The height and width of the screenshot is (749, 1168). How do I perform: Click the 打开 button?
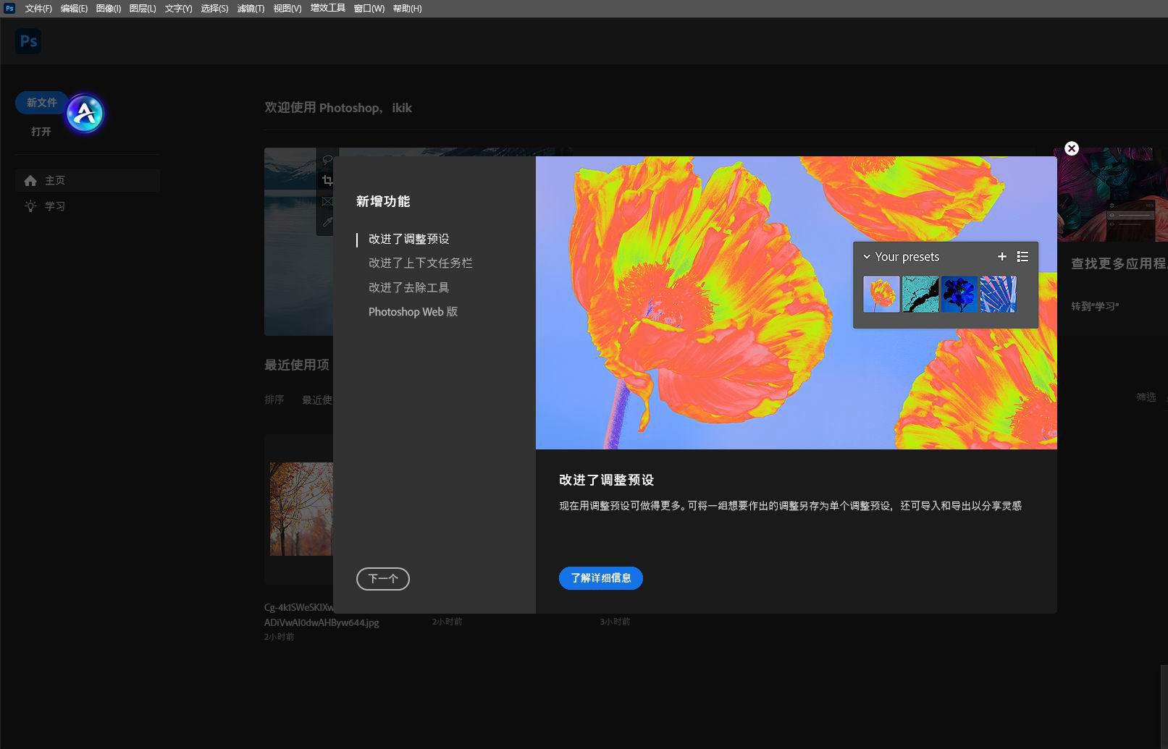tap(41, 132)
